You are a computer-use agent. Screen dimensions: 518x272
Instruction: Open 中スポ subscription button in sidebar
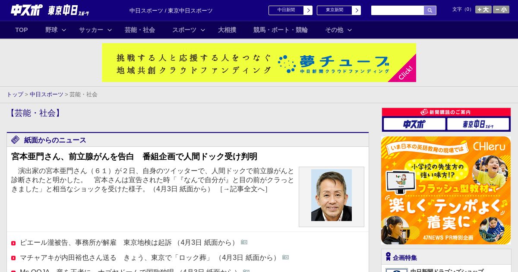(414, 124)
